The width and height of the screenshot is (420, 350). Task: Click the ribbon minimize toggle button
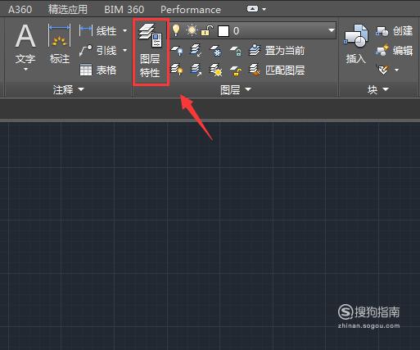tap(252, 9)
